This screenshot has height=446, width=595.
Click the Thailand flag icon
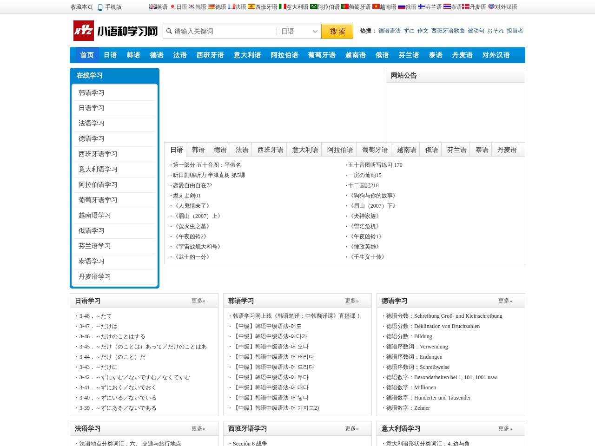point(447,7)
